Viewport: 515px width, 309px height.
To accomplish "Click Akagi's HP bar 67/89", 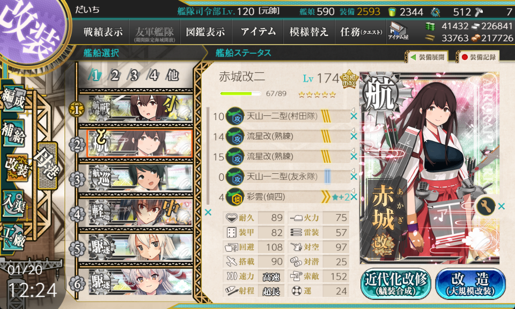I will [240, 93].
